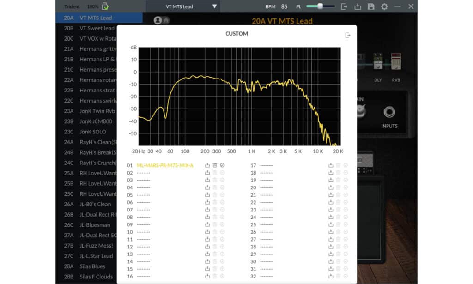Adjust the PL level slider
This screenshot has height=284, width=473.
pyautogui.click(x=320, y=6)
